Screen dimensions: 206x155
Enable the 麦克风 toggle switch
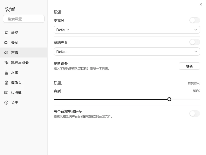point(195,20)
